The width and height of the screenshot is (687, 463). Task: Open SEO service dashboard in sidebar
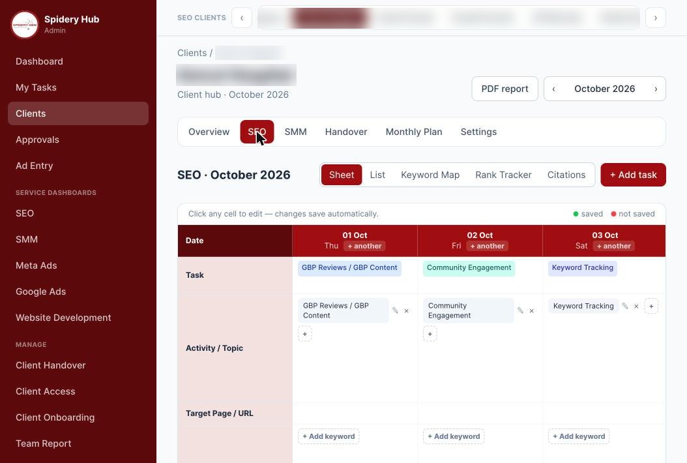click(x=78, y=213)
